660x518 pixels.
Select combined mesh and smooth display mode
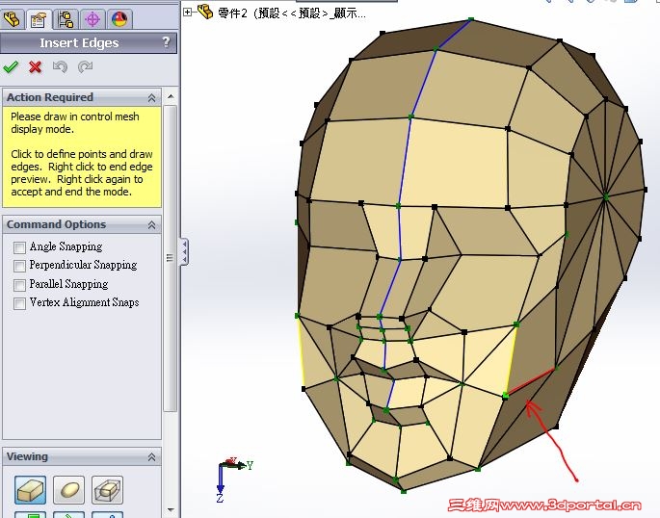[107, 490]
